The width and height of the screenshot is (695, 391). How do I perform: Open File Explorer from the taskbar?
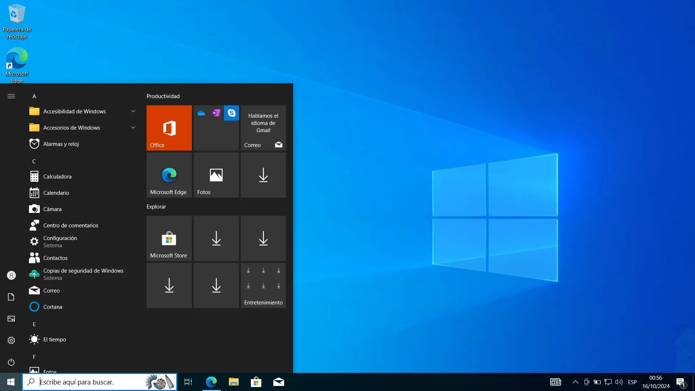point(233,382)
